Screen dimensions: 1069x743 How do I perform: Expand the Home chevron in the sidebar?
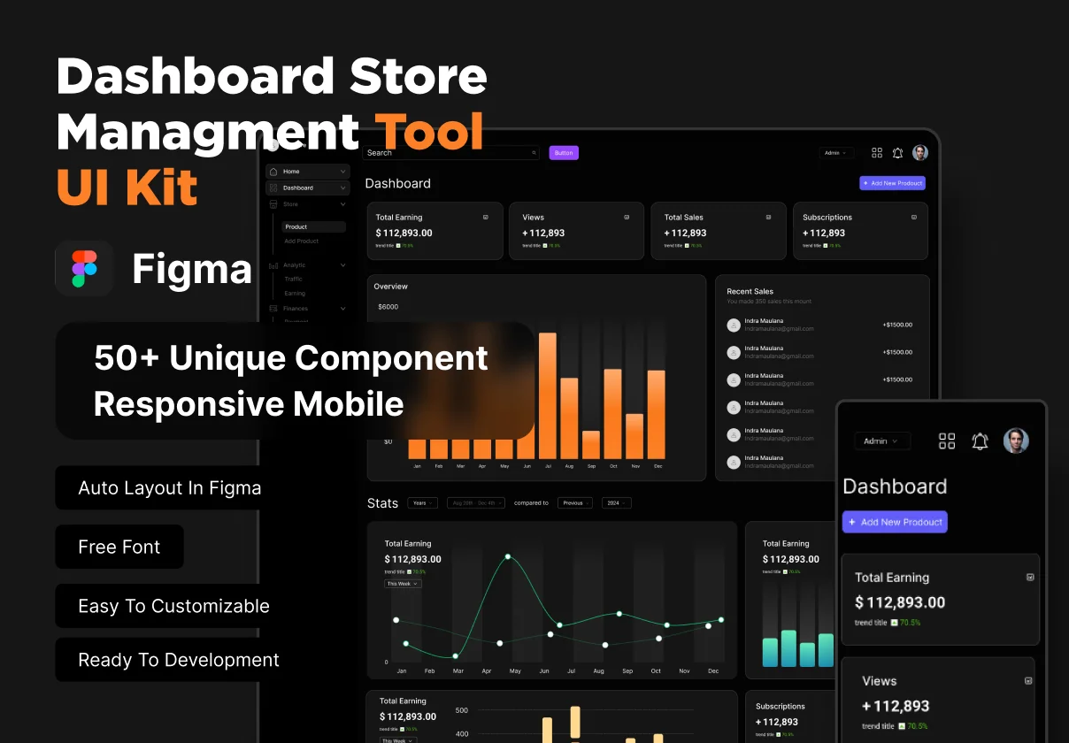(x=342, y=172)
